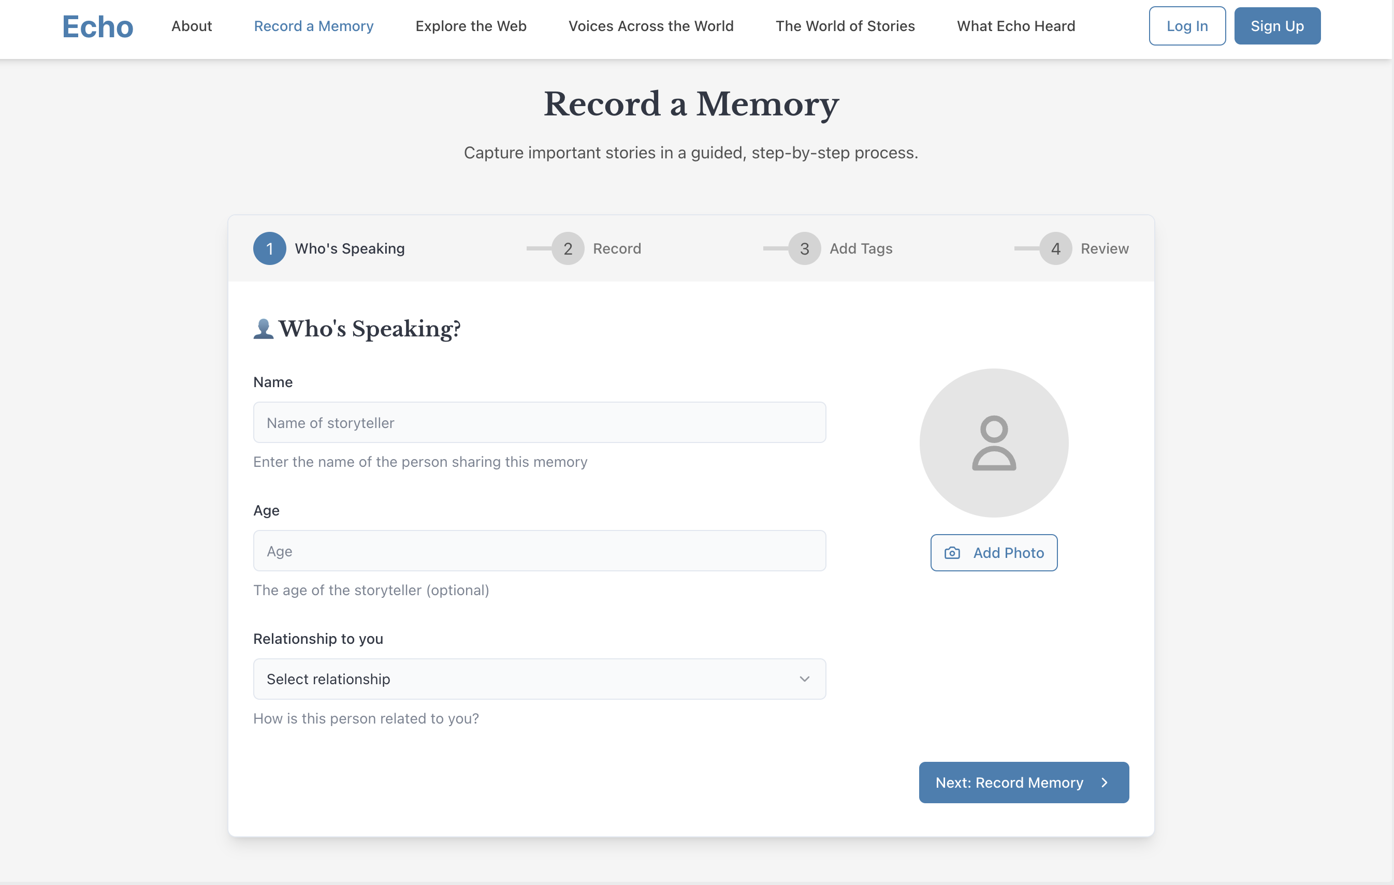Click step 3 Add Tags circle

click(x=804, y=249)
